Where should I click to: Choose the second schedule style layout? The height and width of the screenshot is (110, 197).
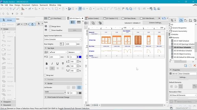[79, 22]
